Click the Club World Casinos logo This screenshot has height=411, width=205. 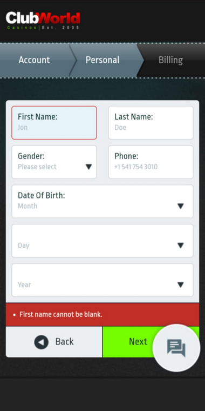tap(43, 21)
